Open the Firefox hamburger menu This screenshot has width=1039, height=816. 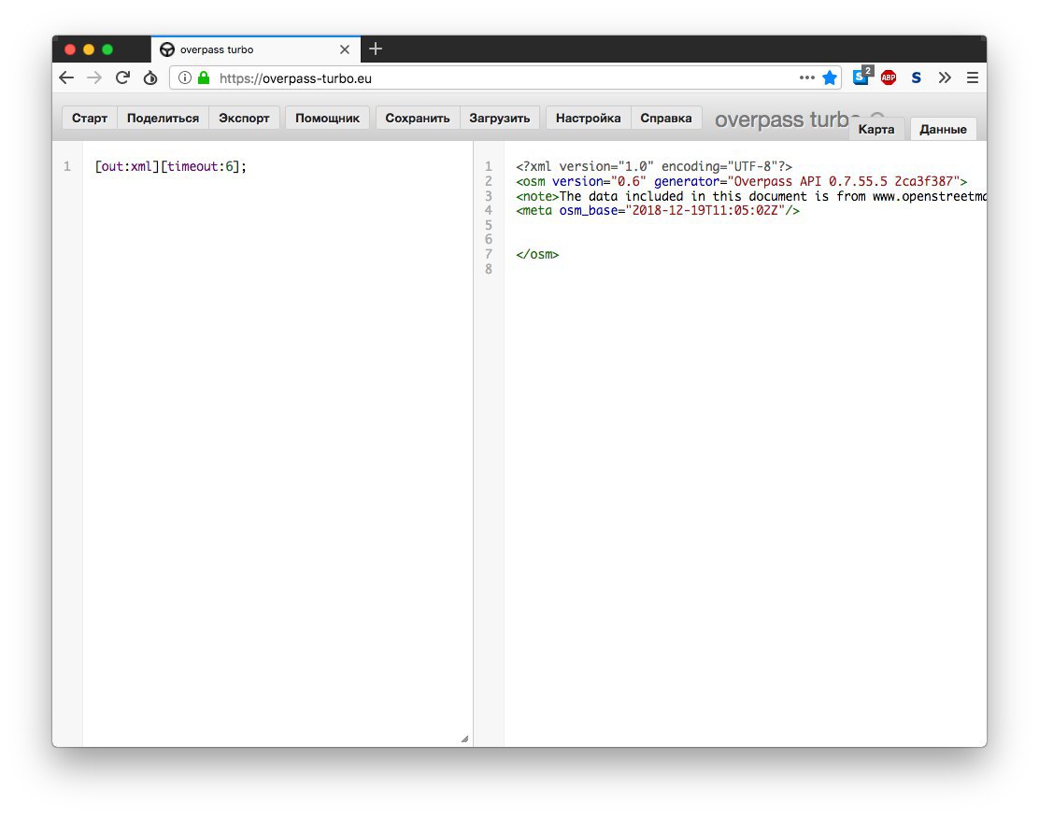pos(972,78)
